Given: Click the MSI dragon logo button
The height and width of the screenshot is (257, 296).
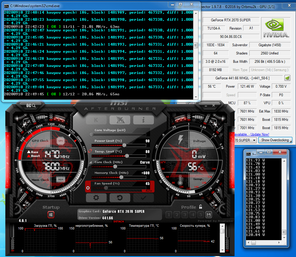Looking at the screenshot, I should [120, 120].
